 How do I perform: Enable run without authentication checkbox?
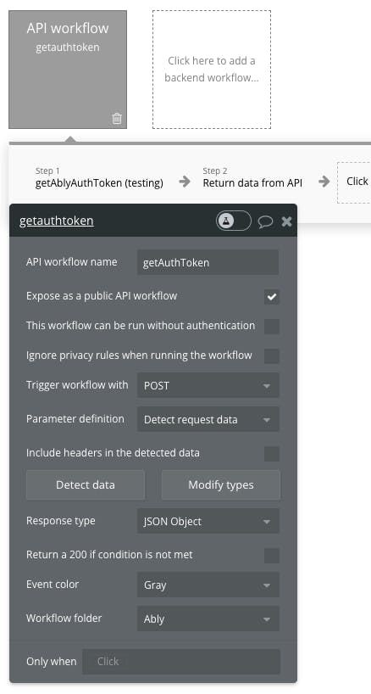(272, 326)
